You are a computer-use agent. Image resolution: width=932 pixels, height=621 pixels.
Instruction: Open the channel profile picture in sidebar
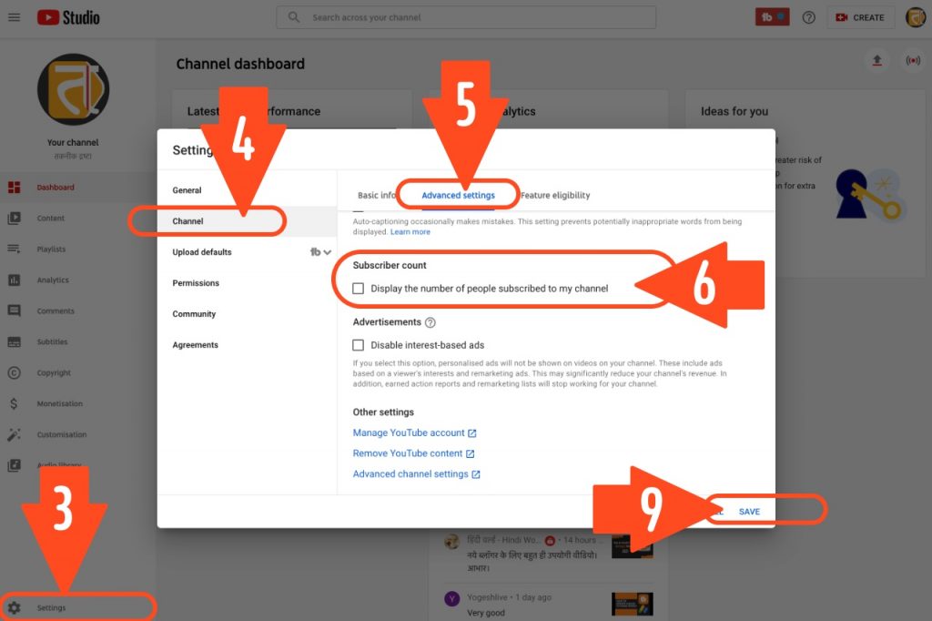click(73, 90)
